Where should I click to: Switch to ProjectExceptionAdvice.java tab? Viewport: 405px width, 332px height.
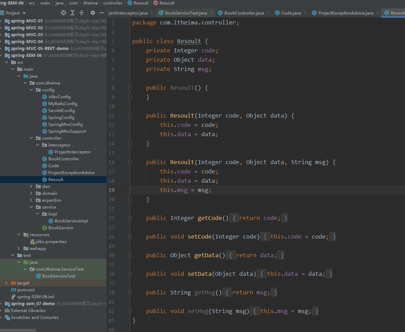(345, 13)
